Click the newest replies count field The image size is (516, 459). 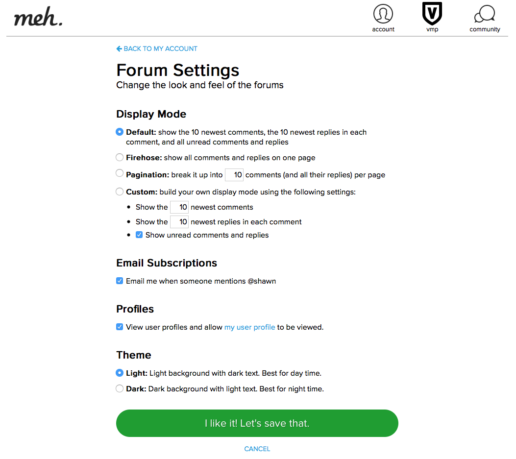(179, 222)
